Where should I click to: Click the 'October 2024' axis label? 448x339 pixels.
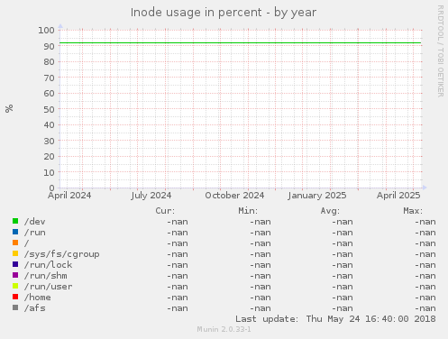coord(234,196)
